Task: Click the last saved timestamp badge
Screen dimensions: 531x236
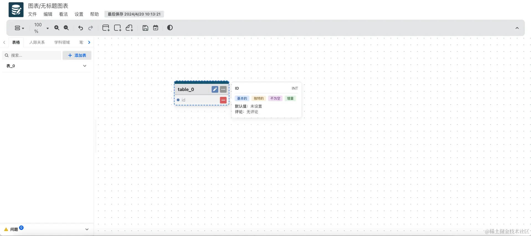Action: (x=134, y=14)
